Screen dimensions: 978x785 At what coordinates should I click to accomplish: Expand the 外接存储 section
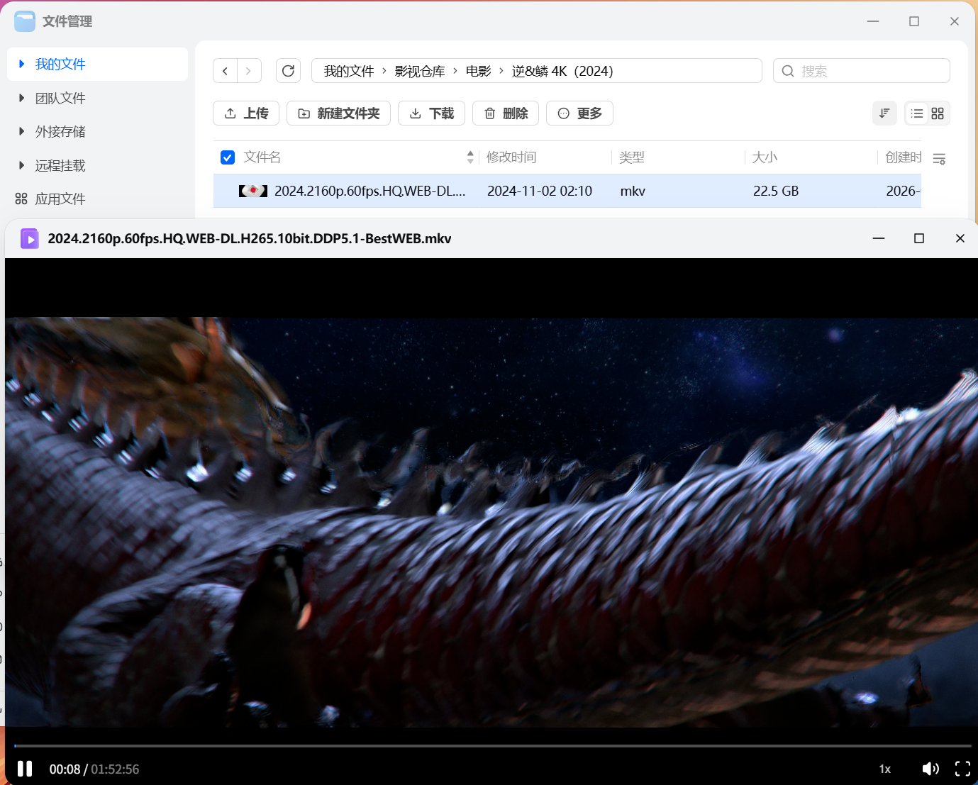22,131
